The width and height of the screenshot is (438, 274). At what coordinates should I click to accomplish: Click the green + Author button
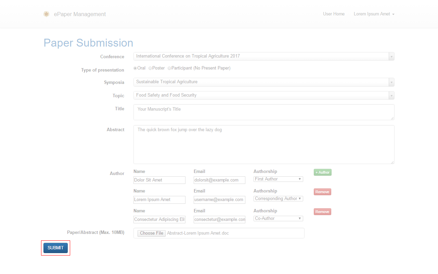[x=322, y=172]
